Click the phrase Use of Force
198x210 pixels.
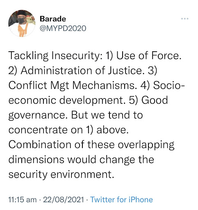tap(149, 56)
